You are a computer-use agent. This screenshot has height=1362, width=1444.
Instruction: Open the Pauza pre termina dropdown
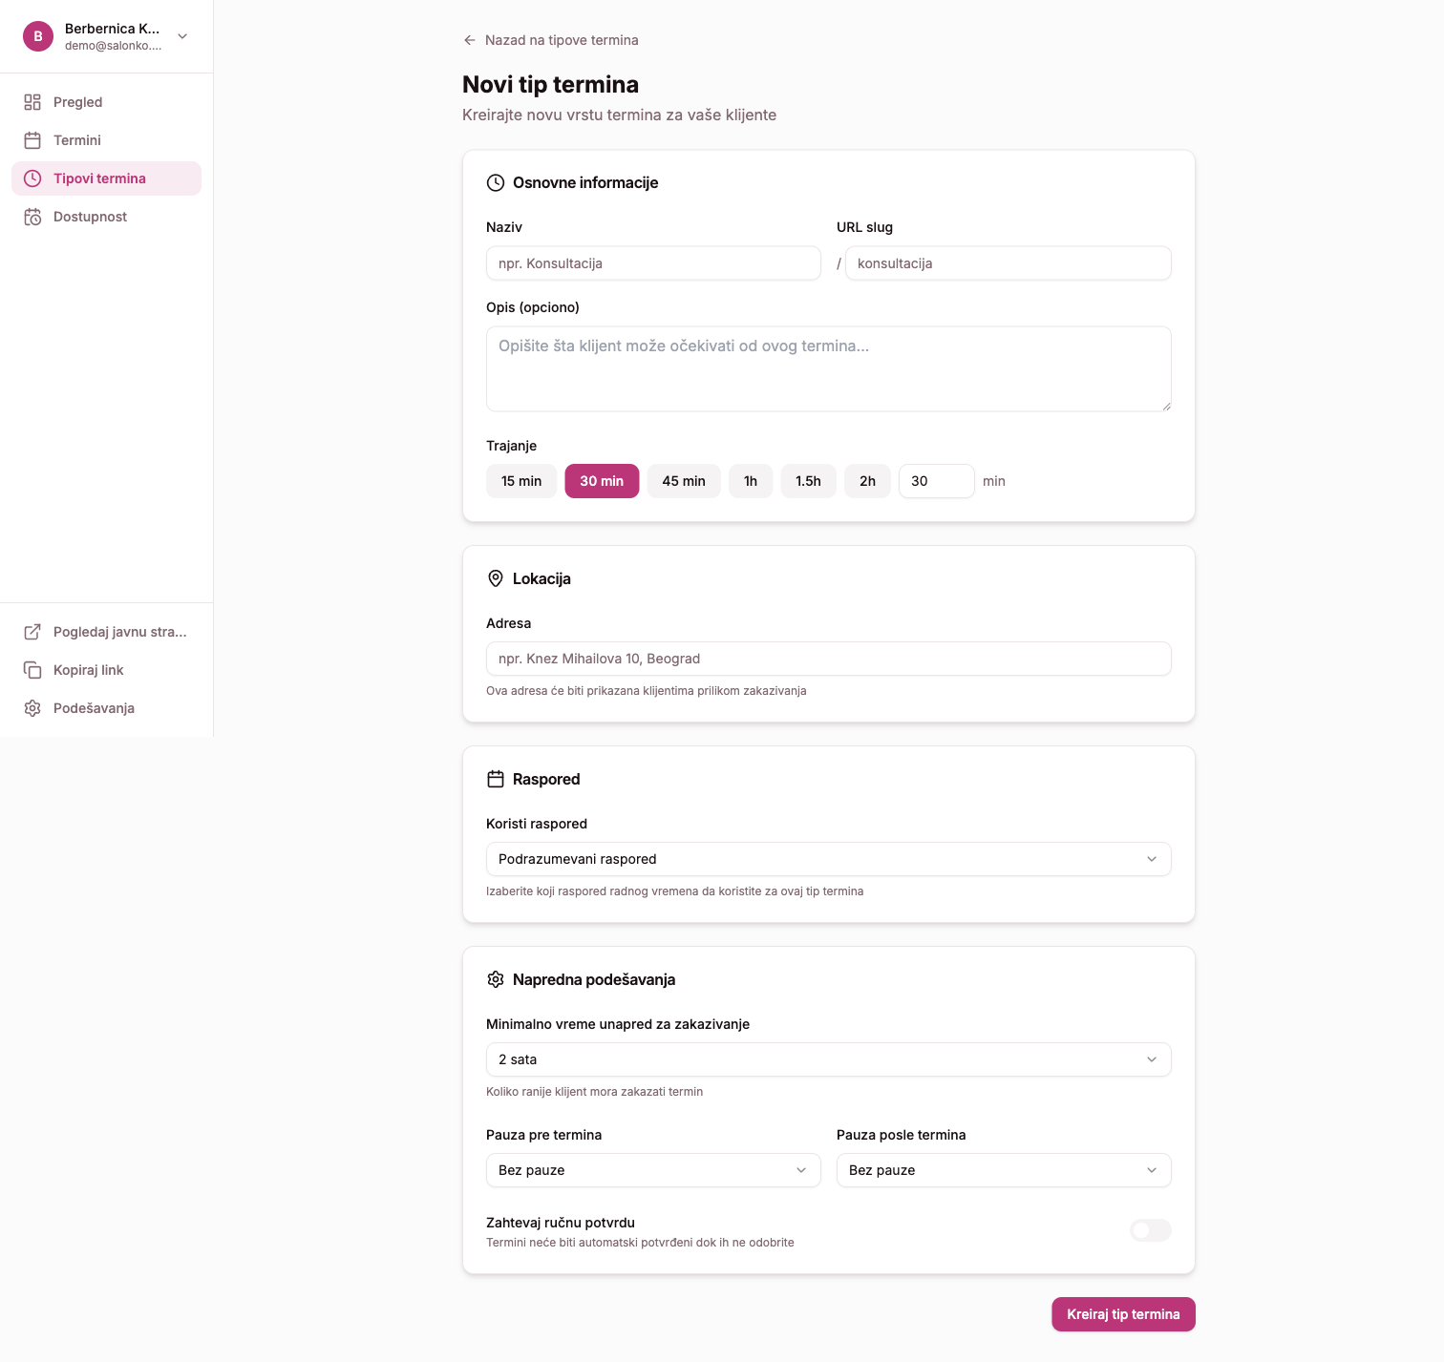653,1170
